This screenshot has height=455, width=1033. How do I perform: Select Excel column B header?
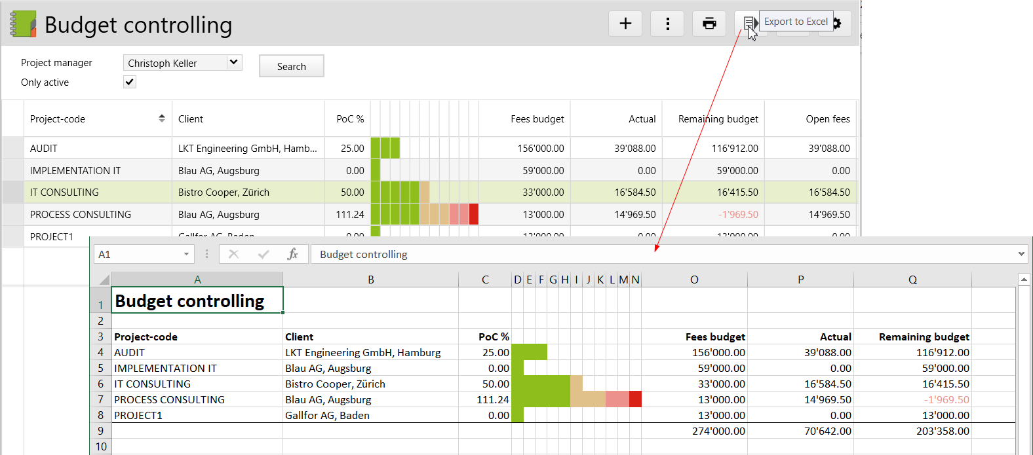370,280
